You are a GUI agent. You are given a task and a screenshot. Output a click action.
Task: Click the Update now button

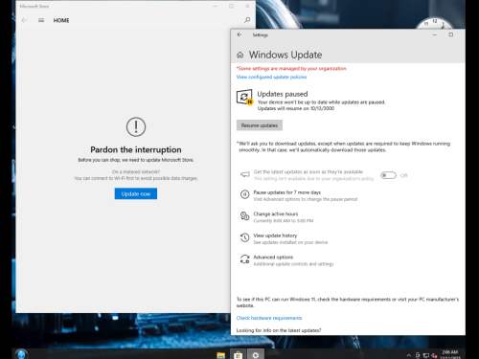pos(136,193)
